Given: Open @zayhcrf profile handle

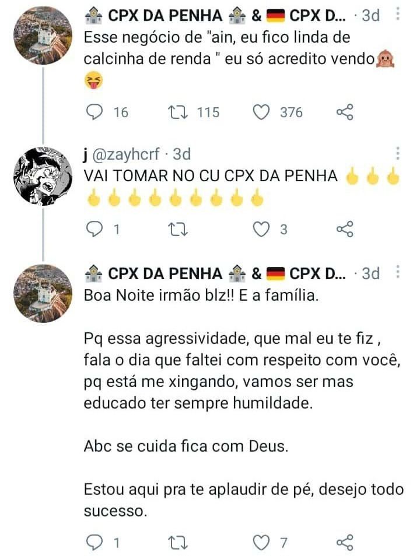Looking at the screenshot, I should (x=126, y=154).
